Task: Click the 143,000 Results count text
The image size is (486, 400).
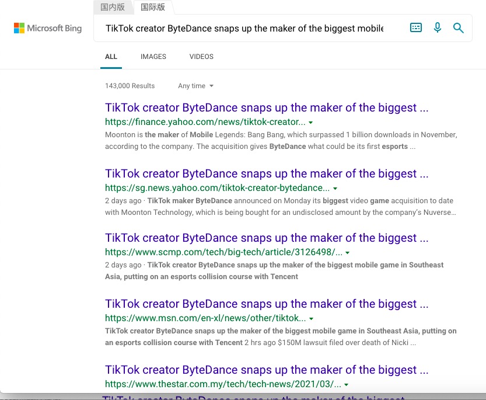Action: [x=130, y=86]
